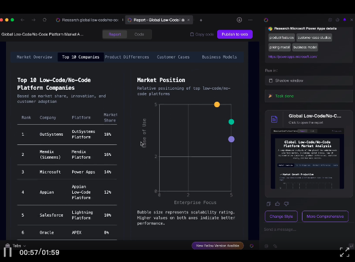Image resolution: width=355 pixels, height=262 pixels.
Task: Click New Fellou Version Available notice
Action: click(x=218, y=246)
